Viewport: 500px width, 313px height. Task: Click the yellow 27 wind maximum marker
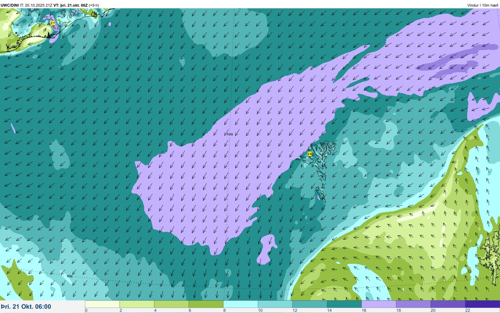point(53,23)
